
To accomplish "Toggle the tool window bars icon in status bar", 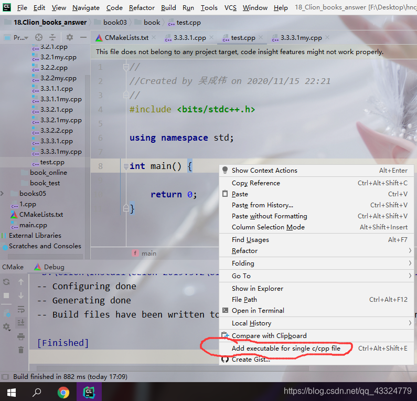I will click(x=5, y=377).
